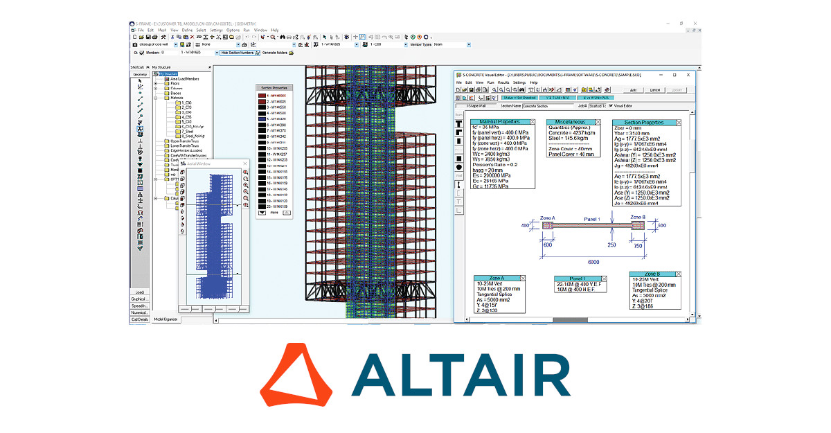Select the pointer tool in Geometry toolbar
The height and width of the screenshot is (433, 831).
(x=140, y=81)
